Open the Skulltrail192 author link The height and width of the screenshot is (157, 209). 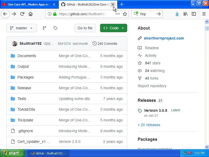click(31, 43)
